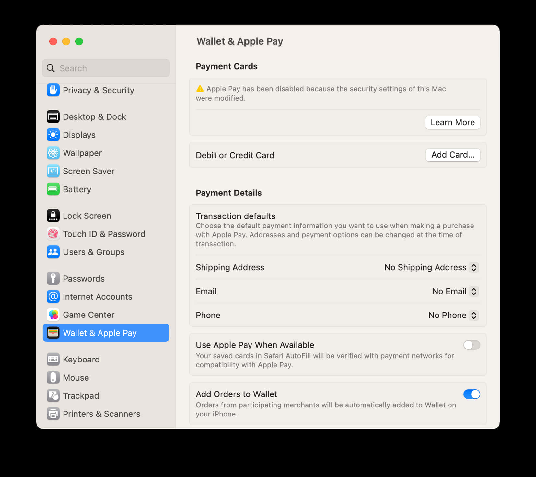The image size is (536, 477).
Task: Select Displays in the sidebar
Action: (x=106, y=135)
